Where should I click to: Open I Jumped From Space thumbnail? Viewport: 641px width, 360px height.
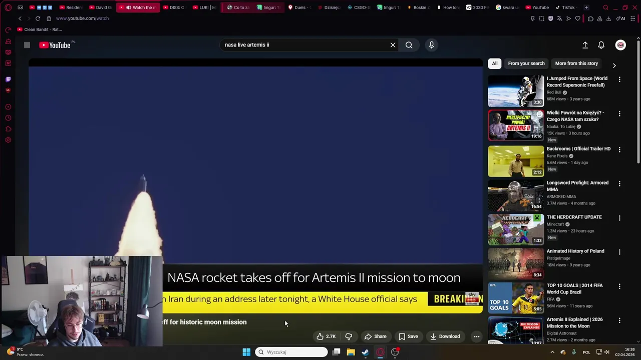(516, 91)
